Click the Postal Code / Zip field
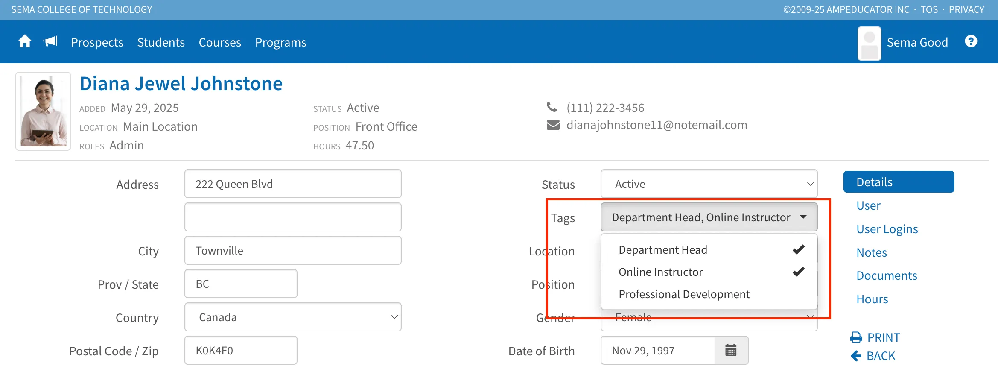Viewport: 998px width, 369px height. click(x=241, y=351)
